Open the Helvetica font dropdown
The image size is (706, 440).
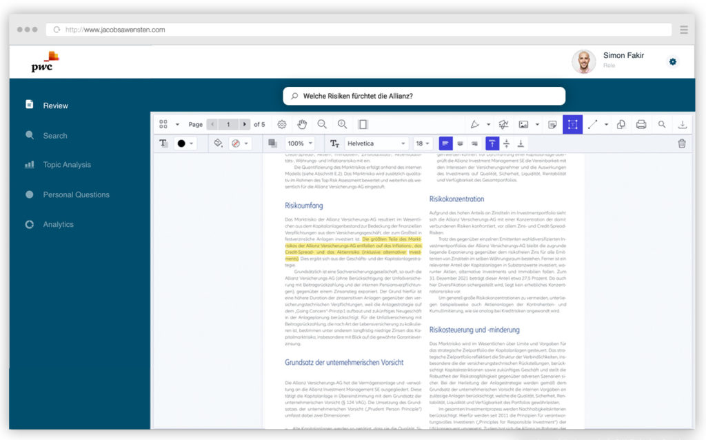pyautogui.click(x=376, y=143)
